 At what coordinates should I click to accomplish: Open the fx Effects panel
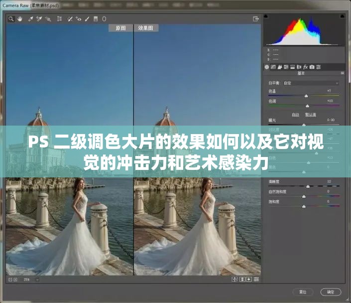click(x=305, y=67)
